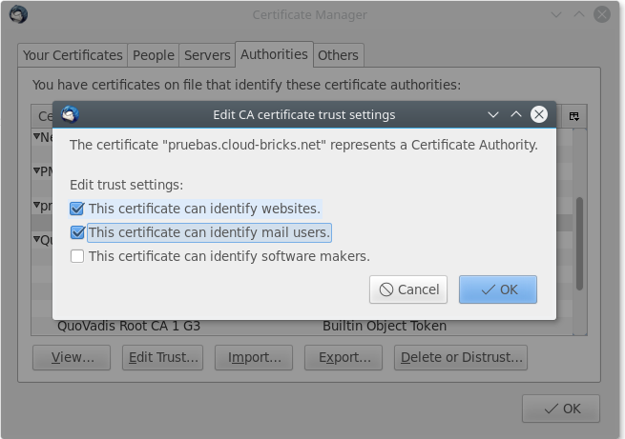625x439 pixels.
Task: Click Thunderbird icon in Certificate Manager titlebar
Action: click(x=18, y=14)
